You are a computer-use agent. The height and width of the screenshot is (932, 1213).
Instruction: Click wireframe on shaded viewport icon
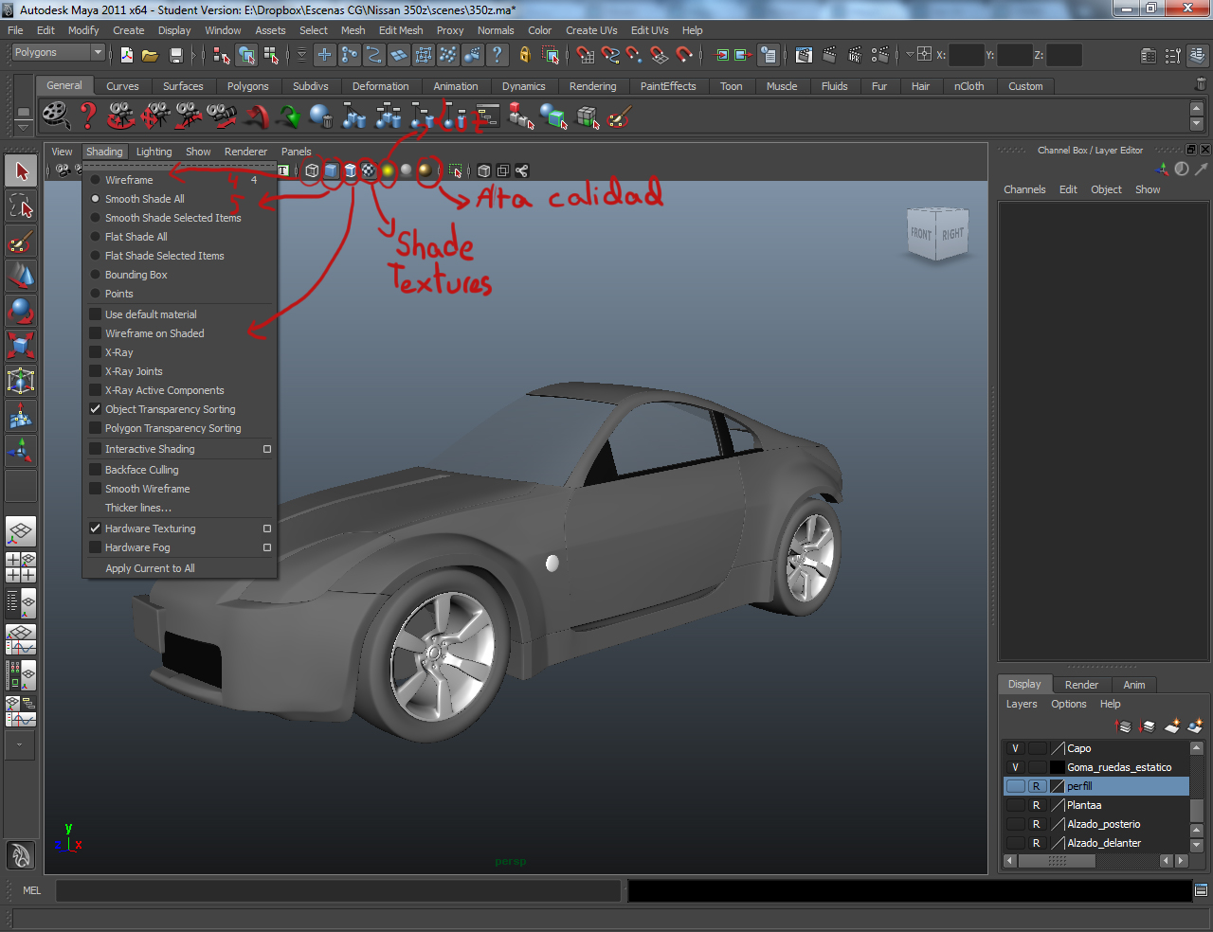(x=350, y=170)
